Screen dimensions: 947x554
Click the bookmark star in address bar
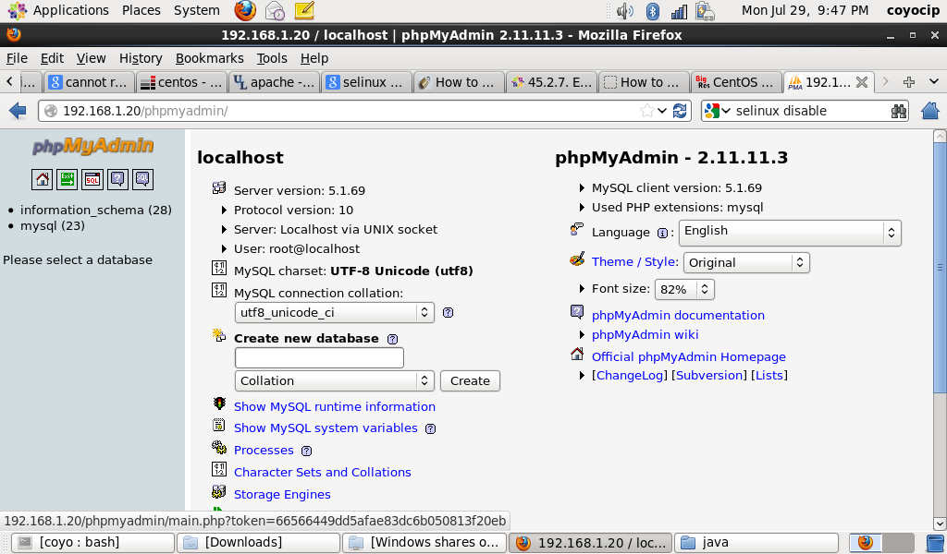[x=646, y=111]
